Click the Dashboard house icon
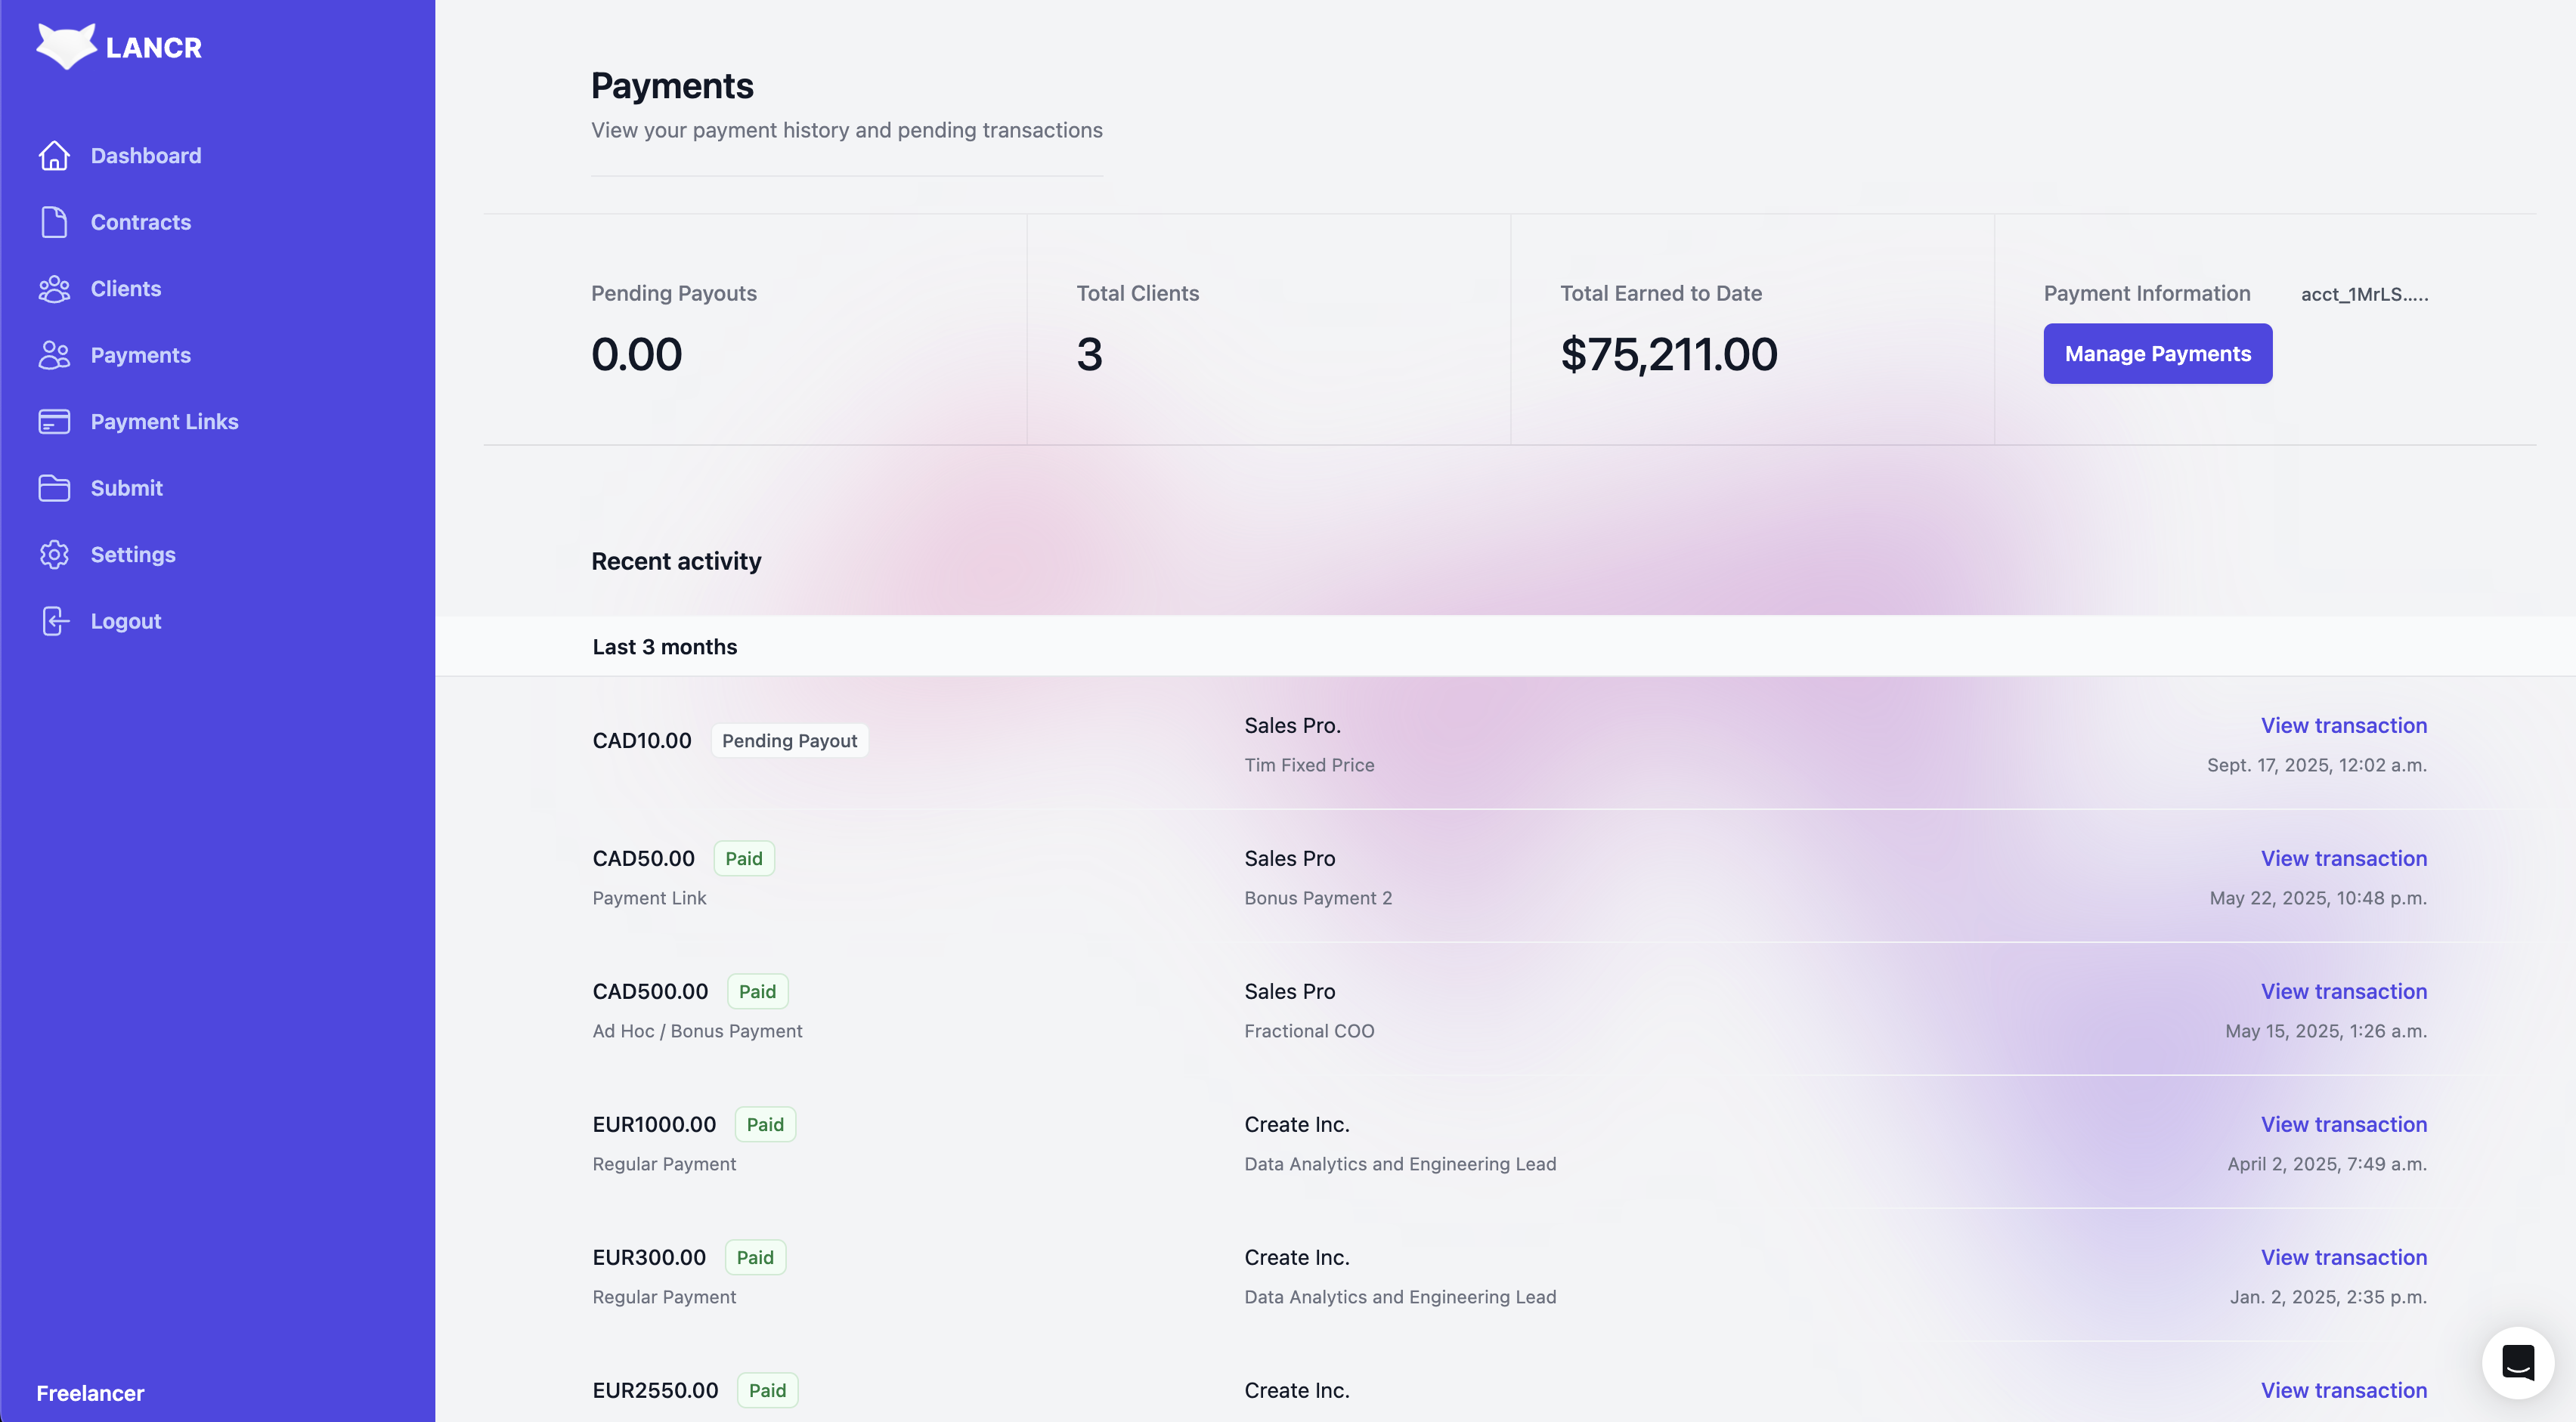This screenshot has height=1422, width=2576. [x=54, y=156]
